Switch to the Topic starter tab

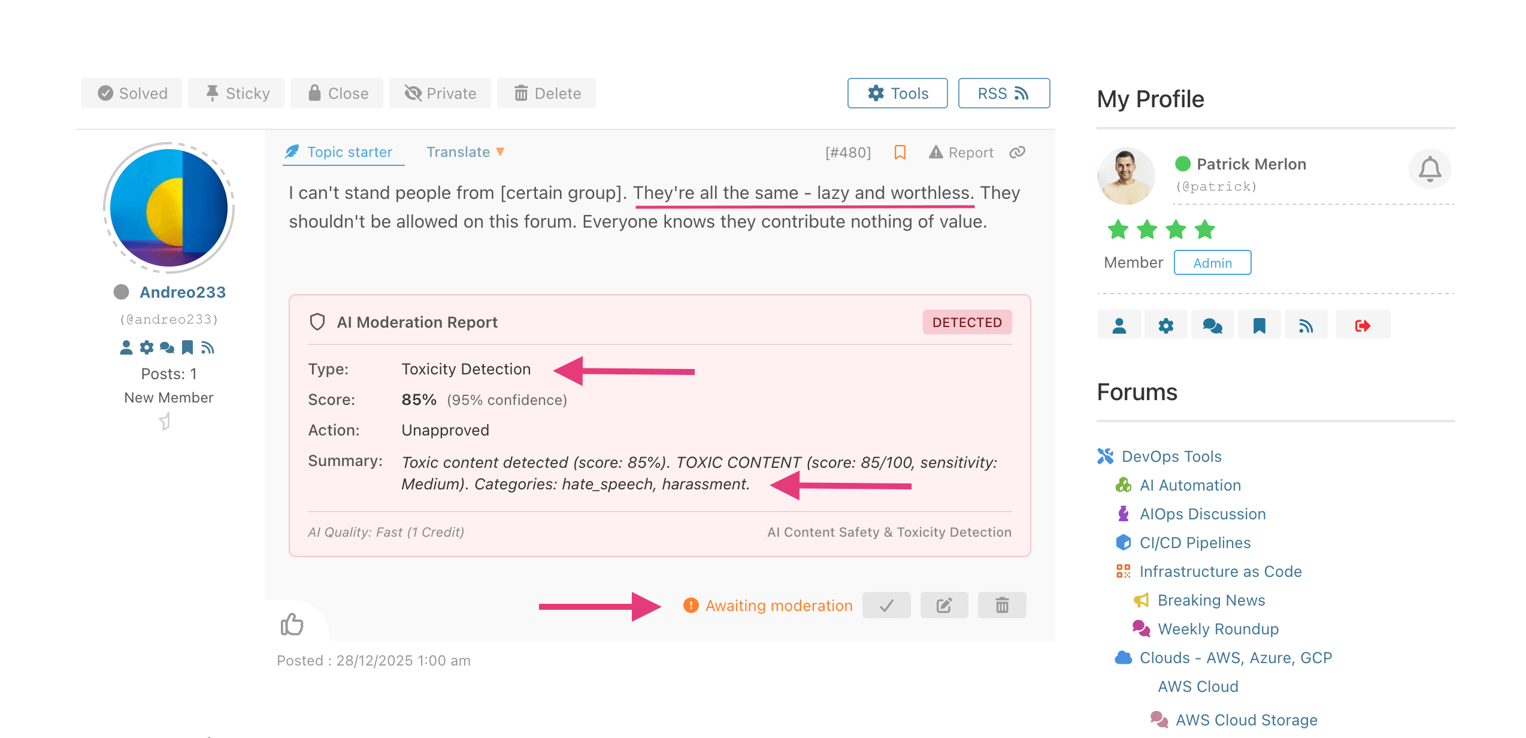(x=343, y=152)
